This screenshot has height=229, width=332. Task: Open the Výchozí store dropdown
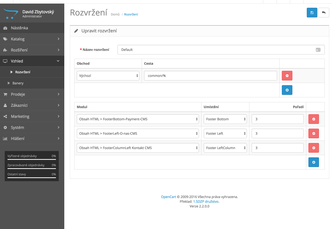(x=108, y=76)
